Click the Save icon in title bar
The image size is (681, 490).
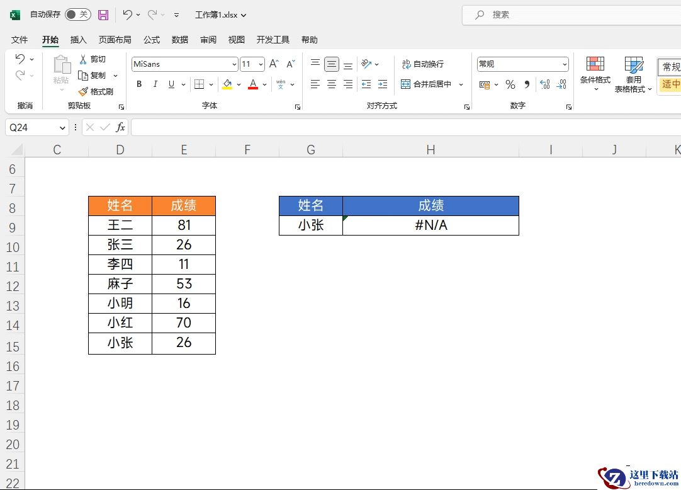(103, 14)
